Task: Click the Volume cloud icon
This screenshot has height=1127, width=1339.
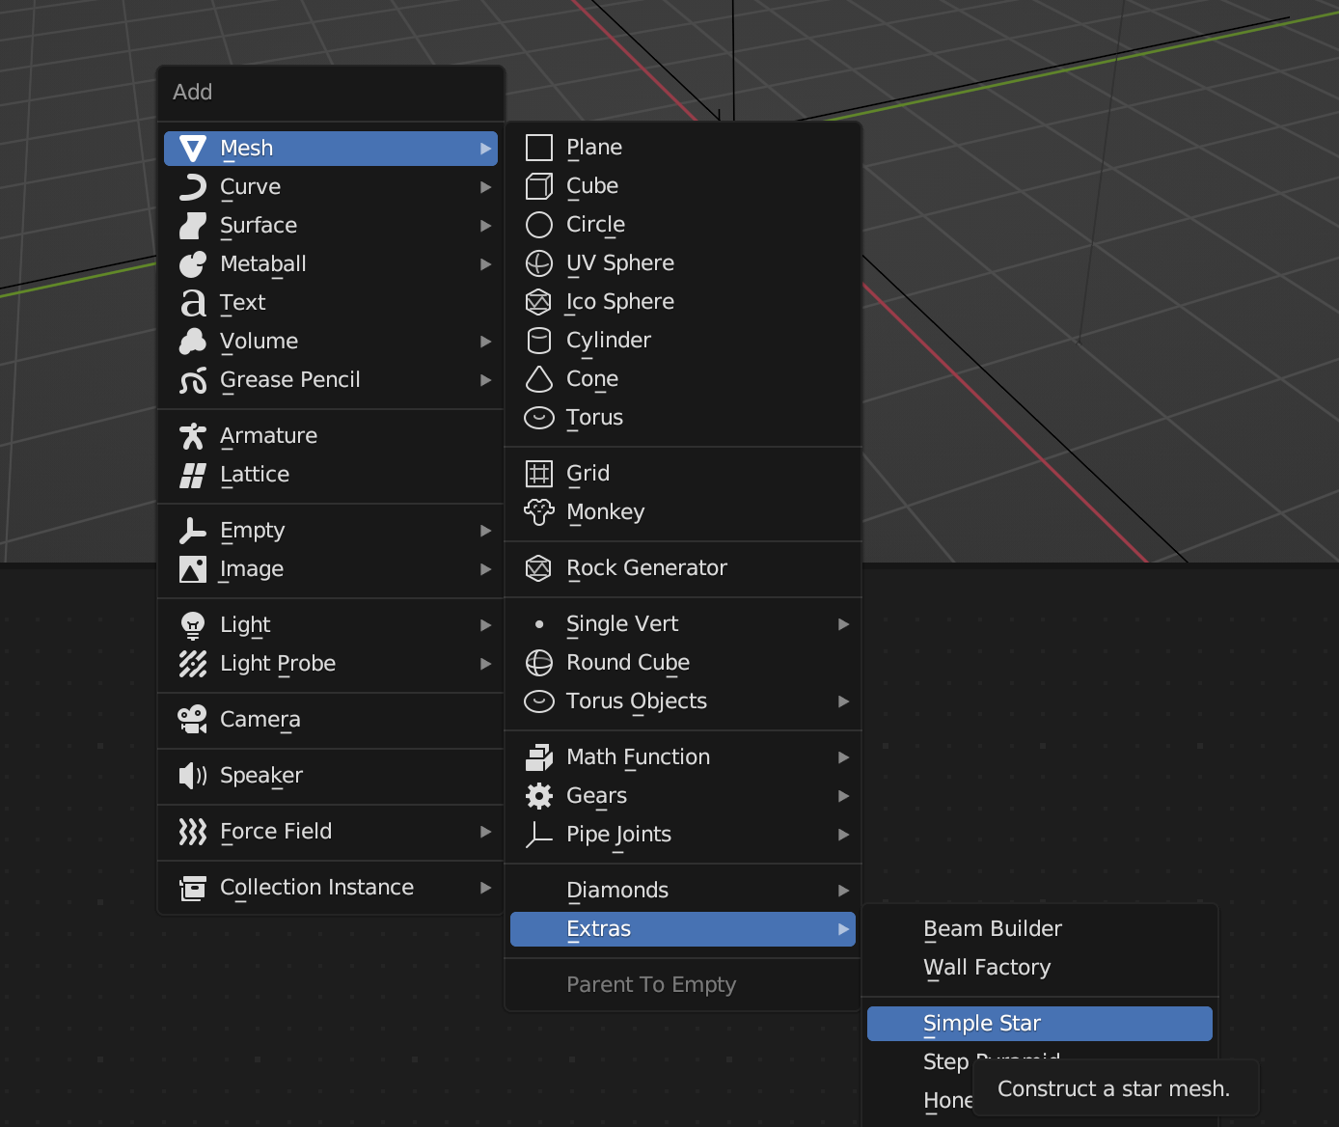Action: [193, 342]
